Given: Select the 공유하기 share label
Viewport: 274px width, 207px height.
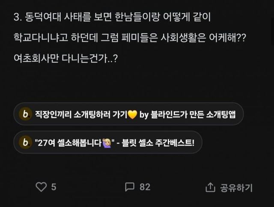Looking at the screenshot, I should [236, 187].
